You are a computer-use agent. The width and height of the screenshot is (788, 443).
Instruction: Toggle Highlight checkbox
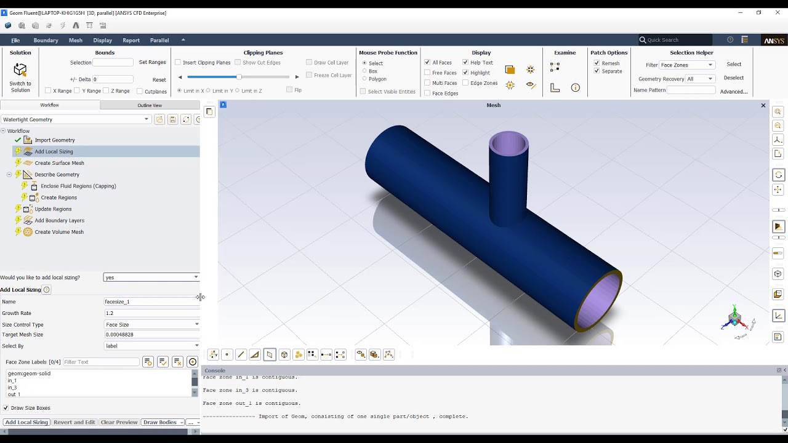point(465,73)
